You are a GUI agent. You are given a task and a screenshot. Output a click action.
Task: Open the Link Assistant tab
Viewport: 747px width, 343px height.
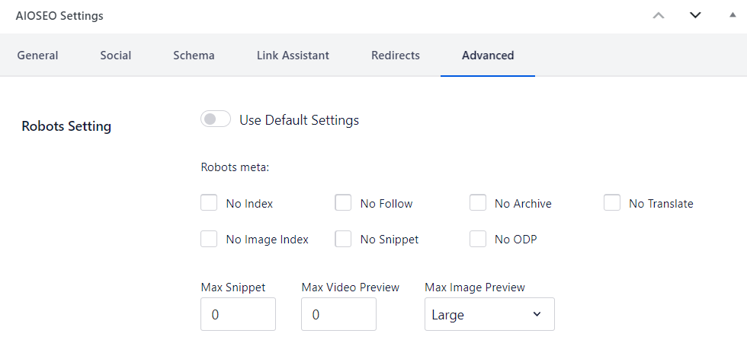click(293, 56)
